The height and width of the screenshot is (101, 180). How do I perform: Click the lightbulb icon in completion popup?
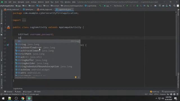pos(76,77)
